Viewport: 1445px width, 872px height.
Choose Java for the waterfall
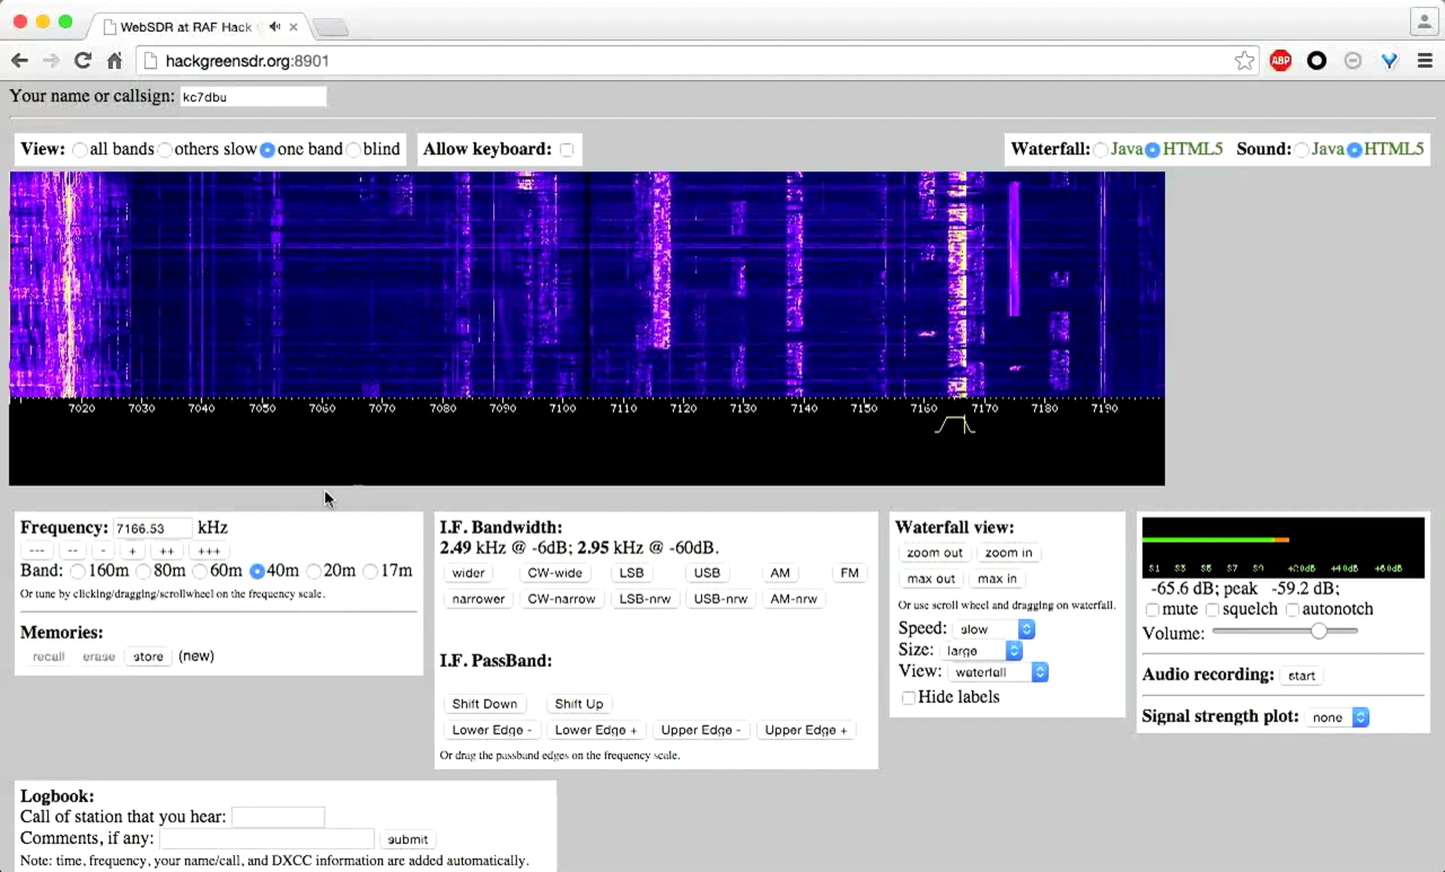pyautogui.click(x=1100, y=150)
